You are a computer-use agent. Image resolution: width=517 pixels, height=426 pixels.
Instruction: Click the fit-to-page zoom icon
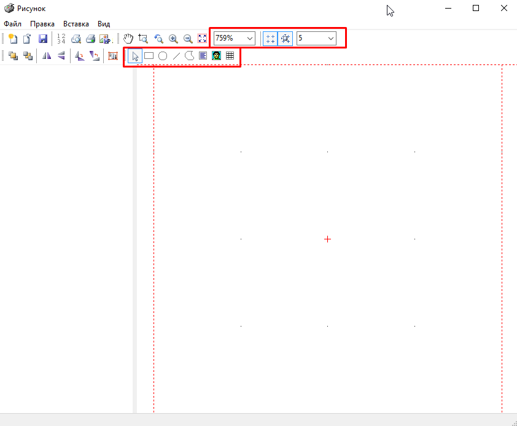click(x=202, y=39)
